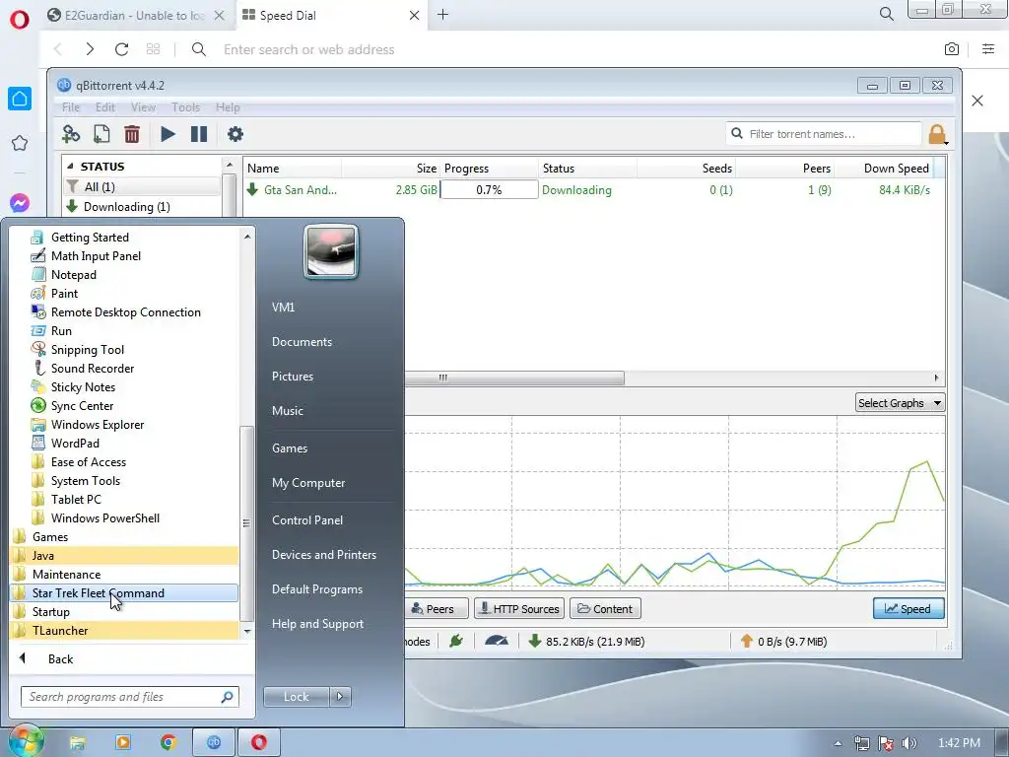Open the File menu in qBittorrent
This screenshot has width=1009, height=757.
coord(71,106)
